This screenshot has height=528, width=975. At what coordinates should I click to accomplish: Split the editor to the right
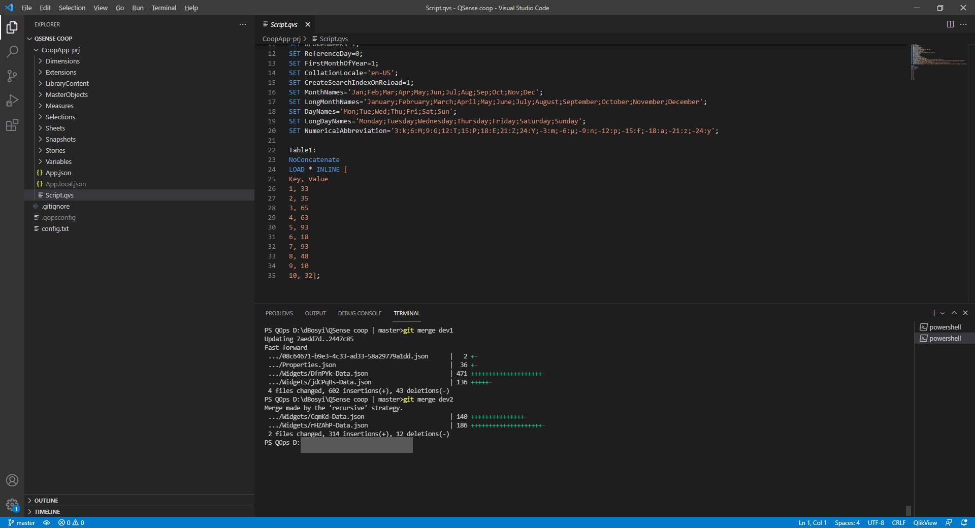point(950,24)
